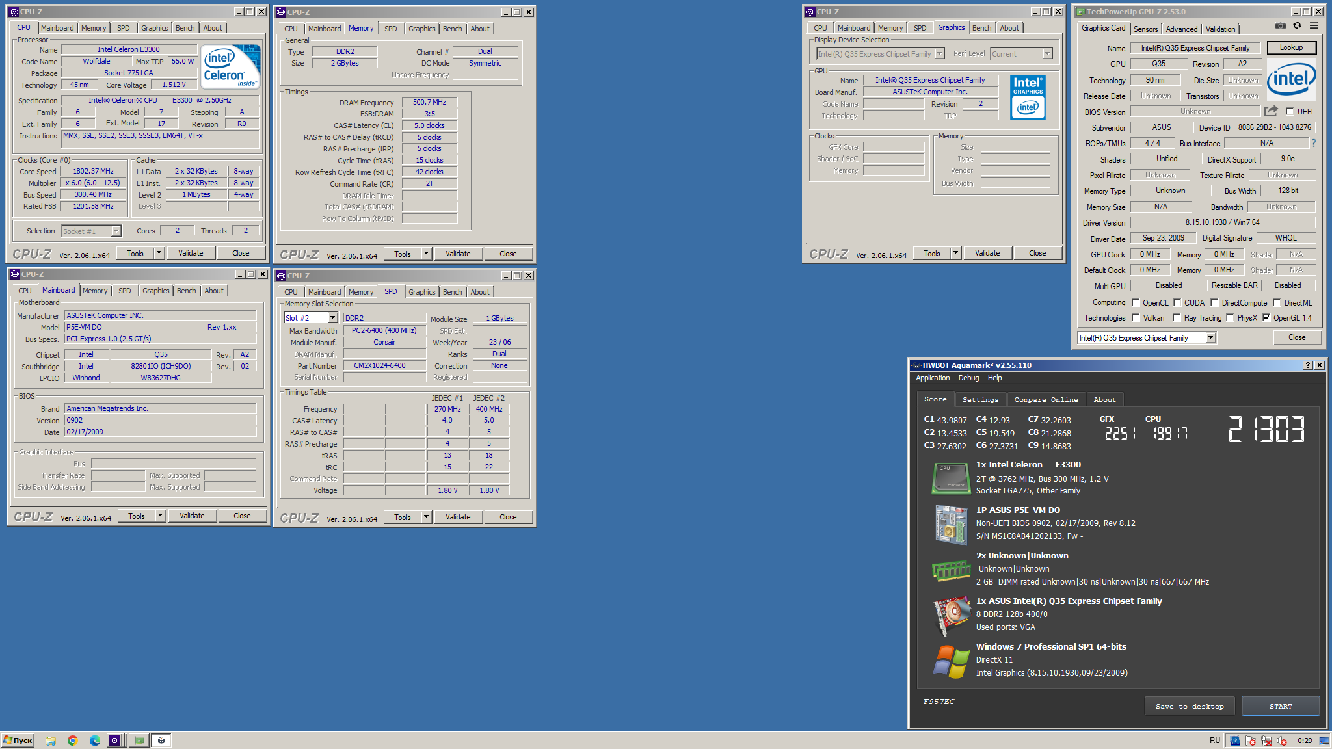Click the START button in Aquamark
Viewport: 1332px width, 749px height.
pos(1281,706)
